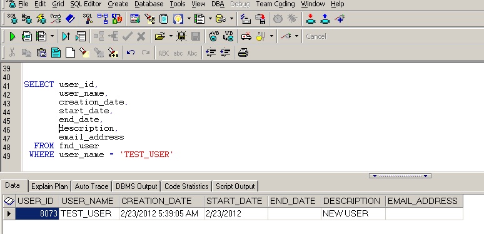Click the splitter left down arrow
This screenshot has height=234, width=484.
click(x=375, y=176)
